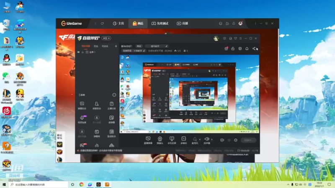Open the live assistant settings gear
Viewport: 335px width, 188px height.
click(236, 140)
